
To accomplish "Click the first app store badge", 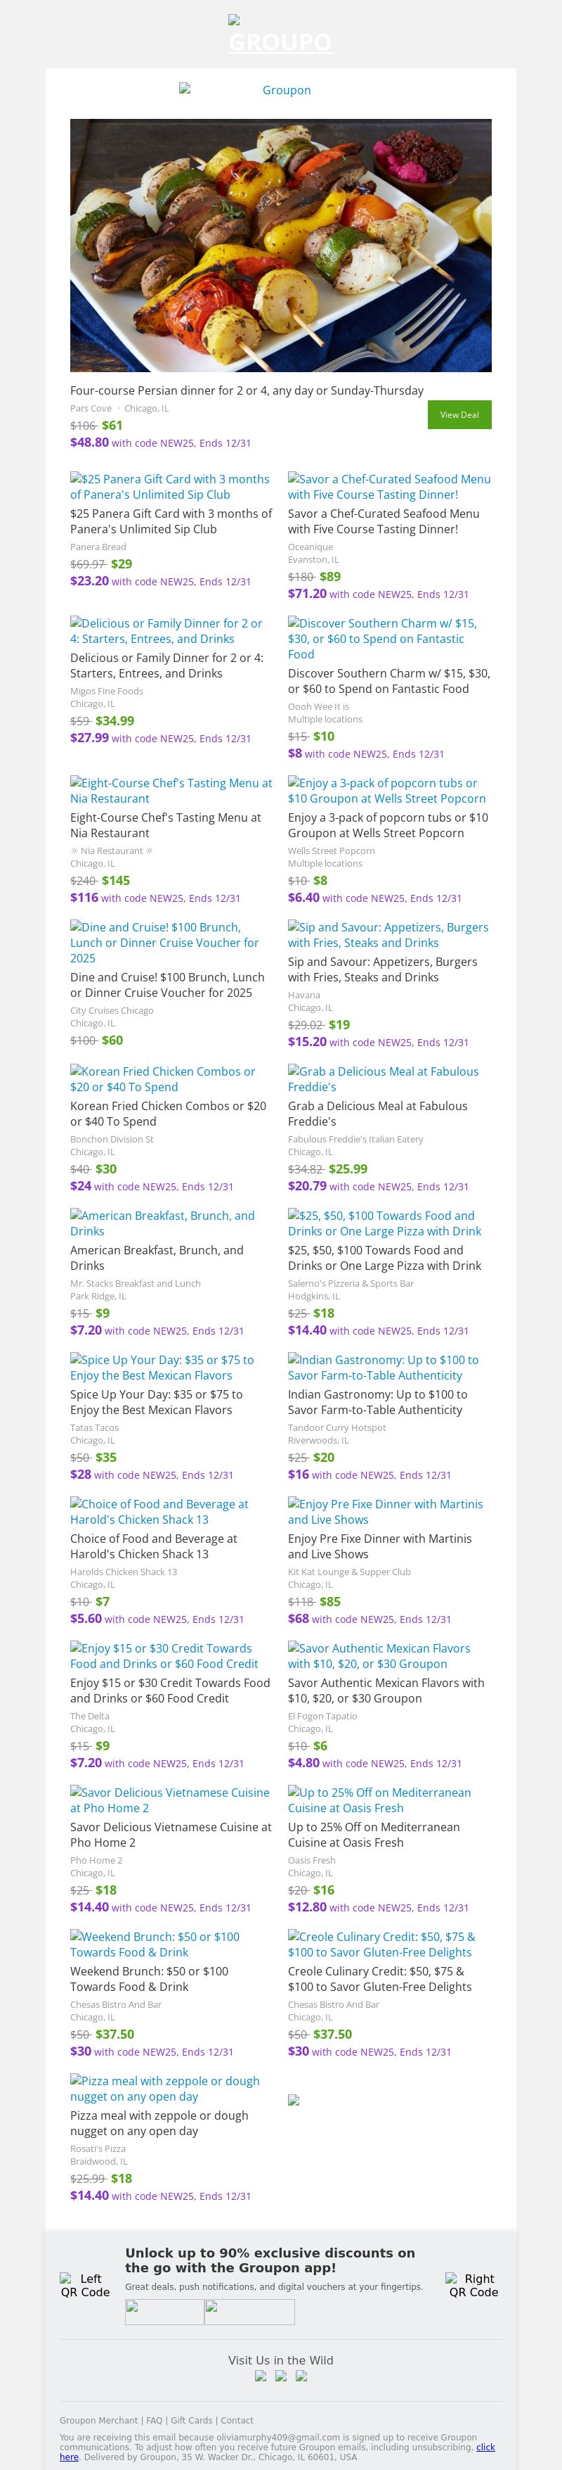I will click(164, 2312).
